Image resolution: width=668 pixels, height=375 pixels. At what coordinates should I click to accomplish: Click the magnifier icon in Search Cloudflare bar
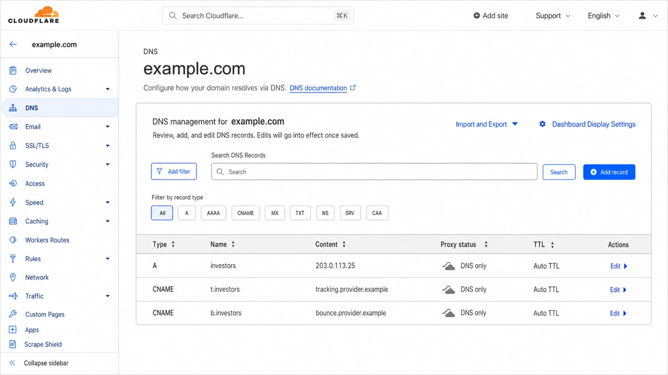click(173, 16)
